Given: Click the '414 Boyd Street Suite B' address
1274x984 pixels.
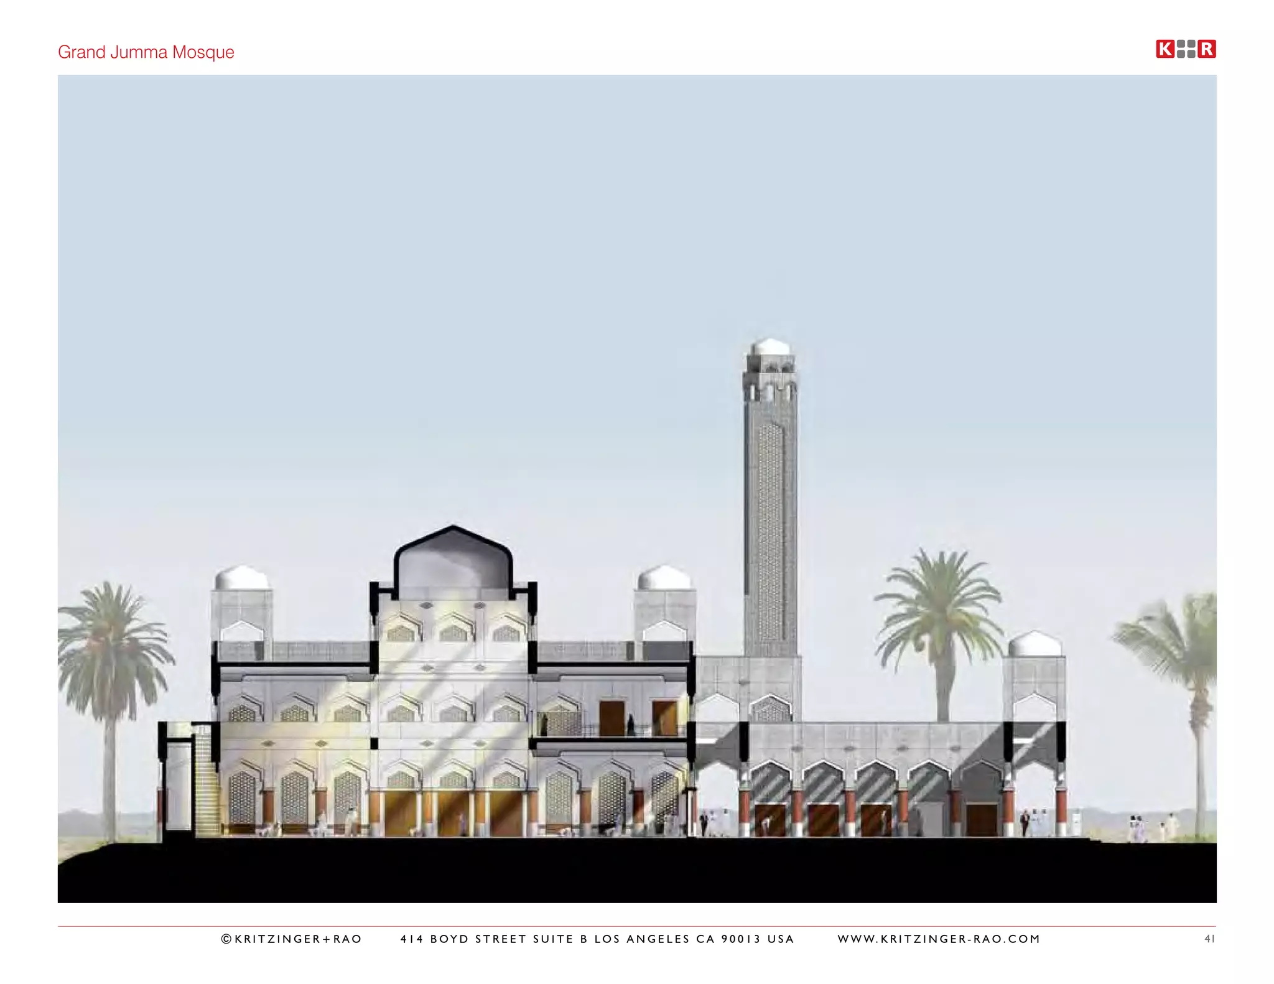Looking at the screenshot, I should (494, 939).
